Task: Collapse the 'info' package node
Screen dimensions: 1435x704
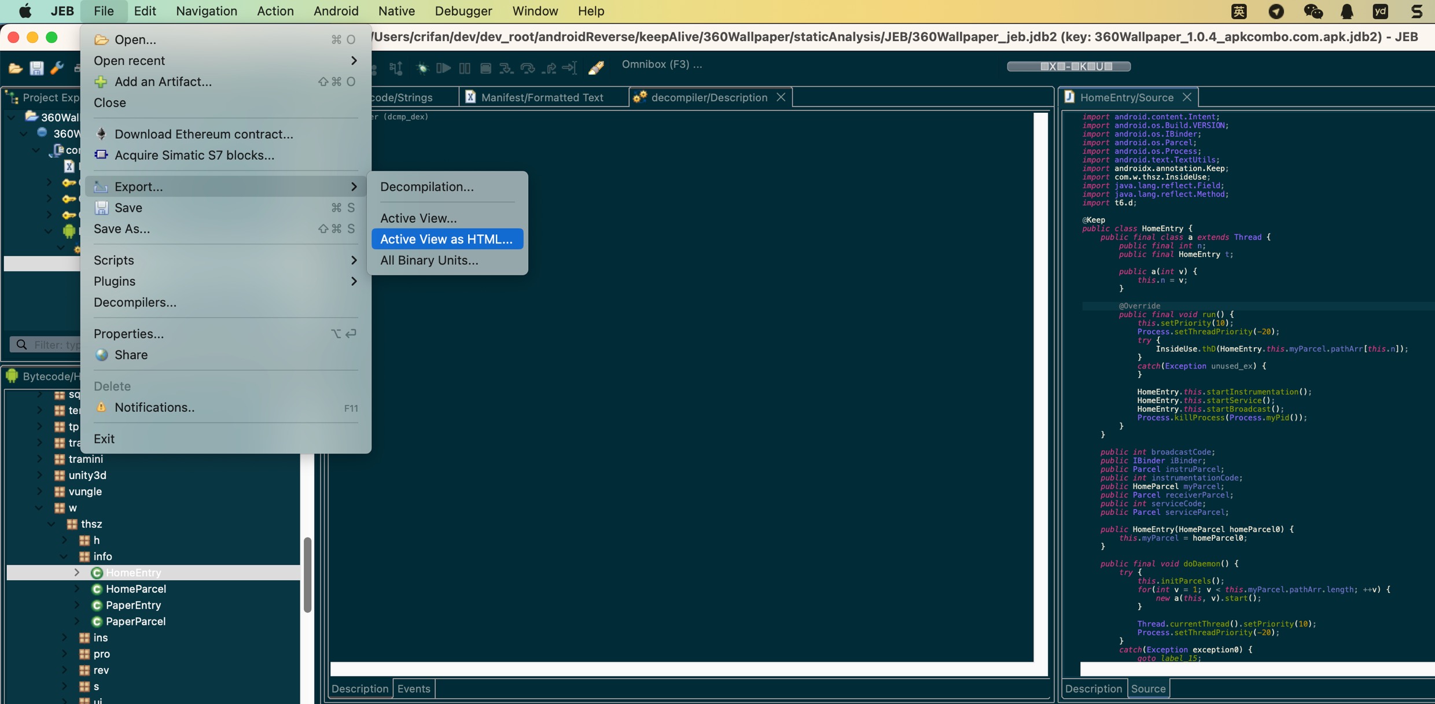Action: tap(64, 556)
